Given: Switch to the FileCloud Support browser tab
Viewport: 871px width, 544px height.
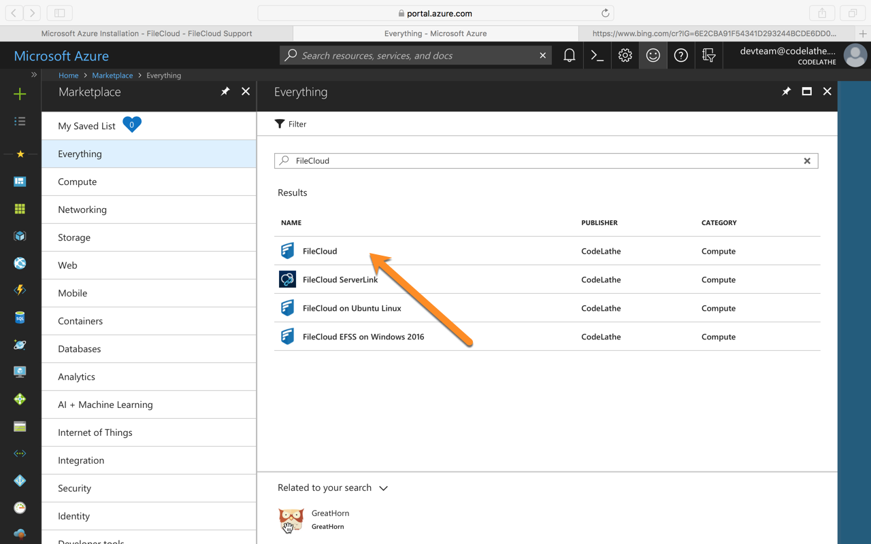Looking at the screenshot, I should (x=146, y=33).
